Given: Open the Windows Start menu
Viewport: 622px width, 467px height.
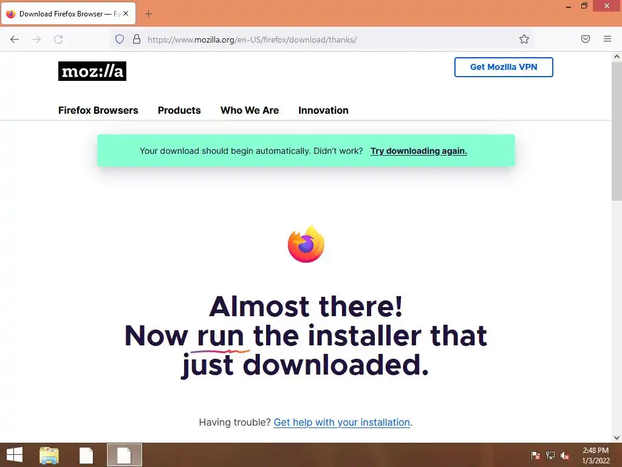Looking at the screenshot, I should click(x=15, y=455).
